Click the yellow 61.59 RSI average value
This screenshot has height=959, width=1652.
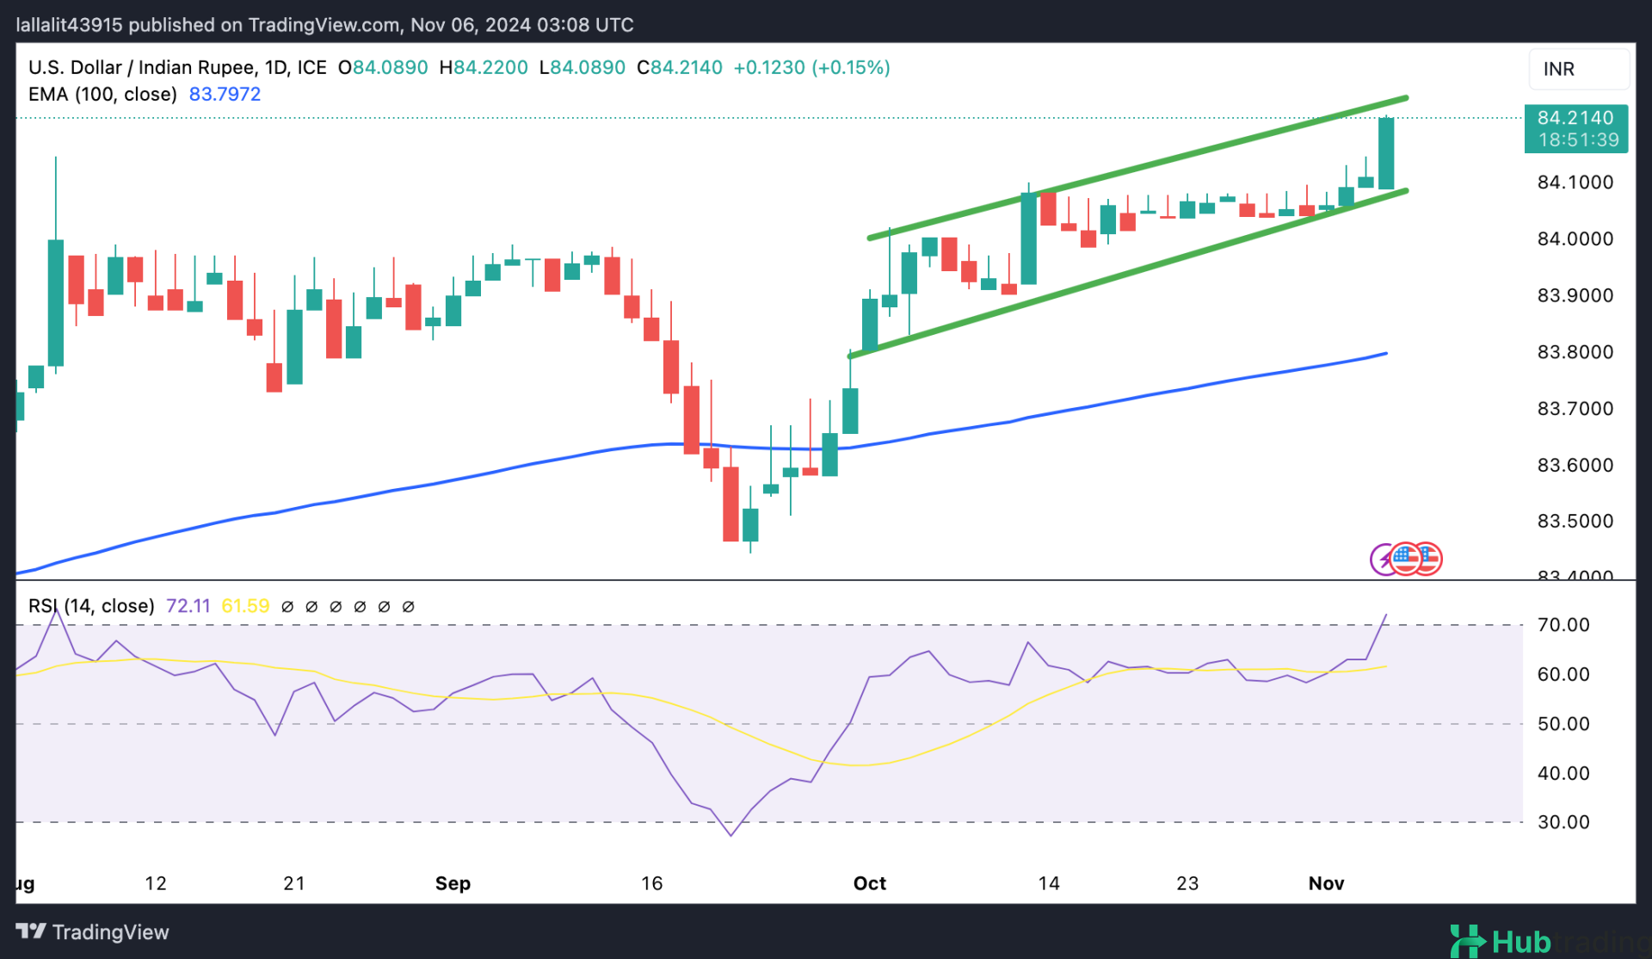pos(245,606)
